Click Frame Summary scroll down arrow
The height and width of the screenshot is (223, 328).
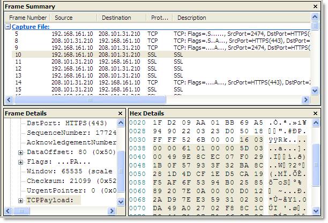[x=315, y=90]
